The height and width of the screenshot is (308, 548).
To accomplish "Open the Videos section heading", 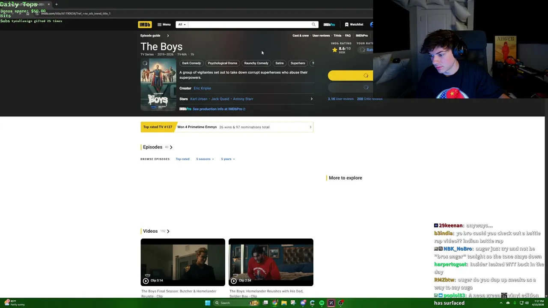I will coord(150,231).
